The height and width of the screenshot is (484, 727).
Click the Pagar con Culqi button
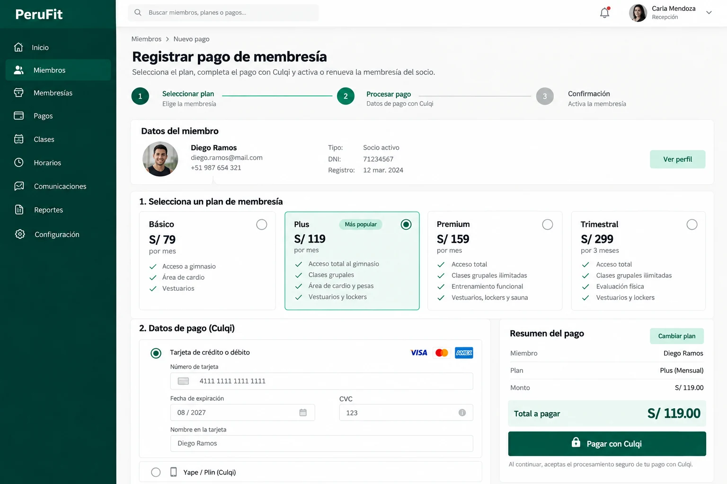[x=607, y=444]
